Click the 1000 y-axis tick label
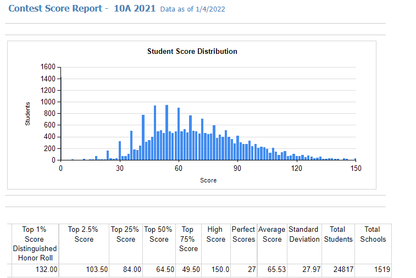The image size is (416, 278). [x=48, y=102]
